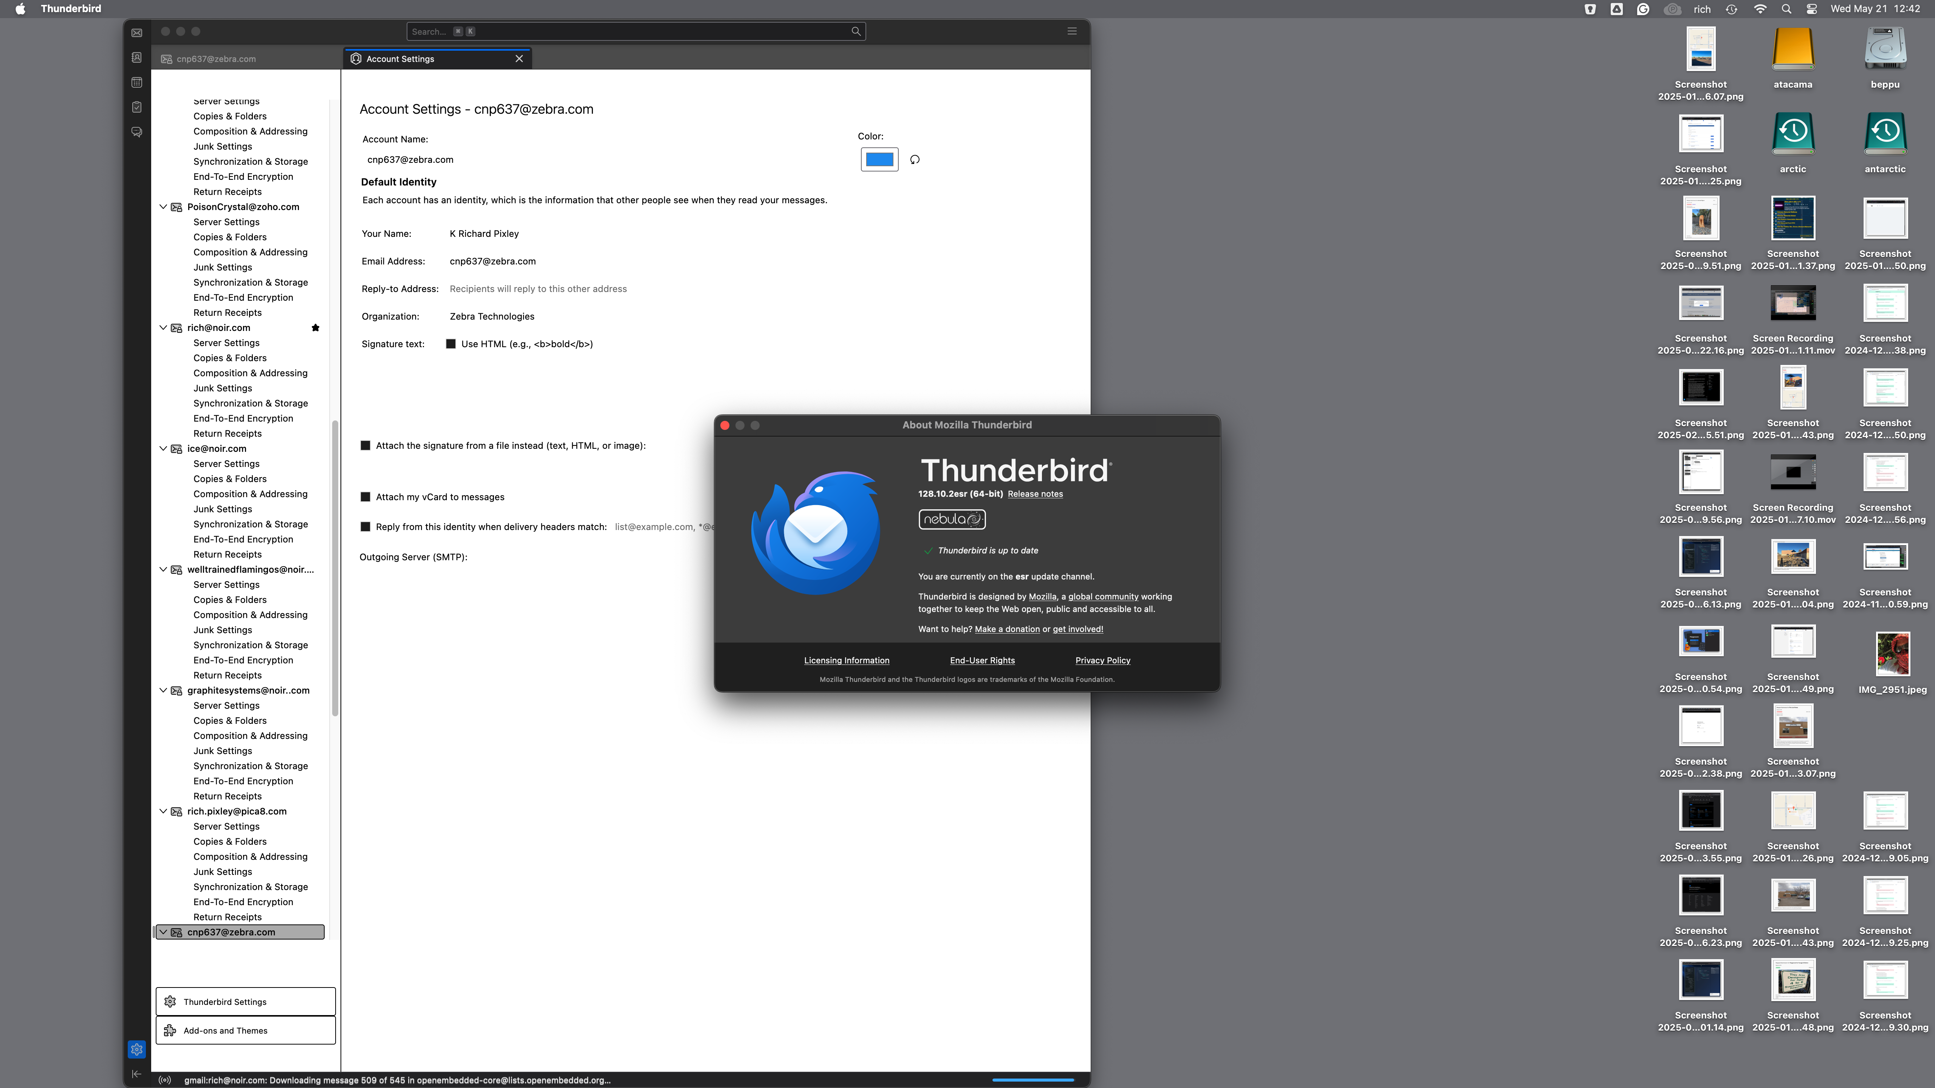The width and height of the screenshot is (1935, 1088).
Task: Open the Thunderbird menu in menu bar
Action: (71, 9)
